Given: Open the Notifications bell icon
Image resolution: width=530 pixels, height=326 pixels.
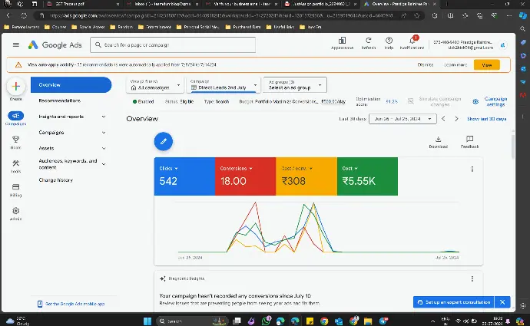Looking at the screenshot, I should point(412,41).
